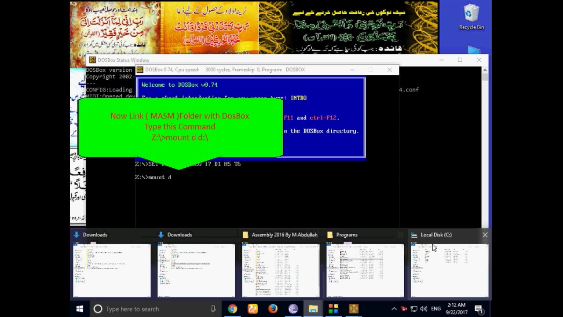
Task: Open the Windows Start menu
Action: 80,309
